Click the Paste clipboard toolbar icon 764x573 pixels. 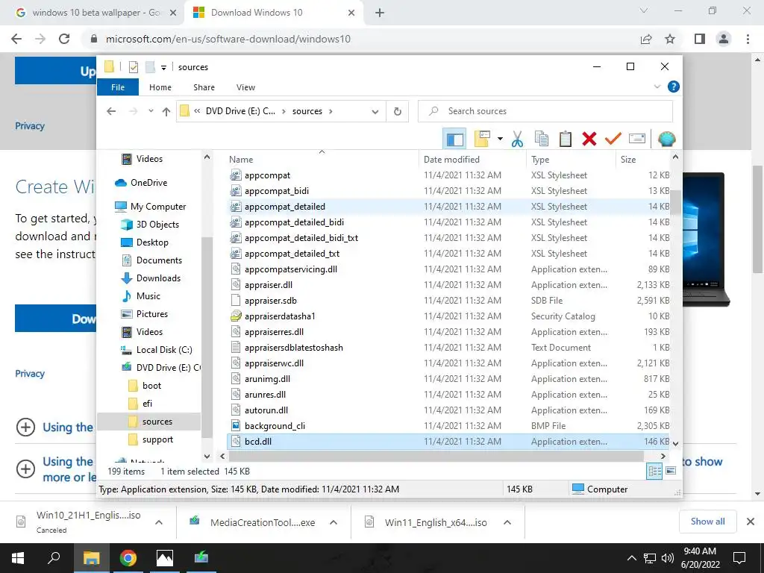(x=566, y=139)
